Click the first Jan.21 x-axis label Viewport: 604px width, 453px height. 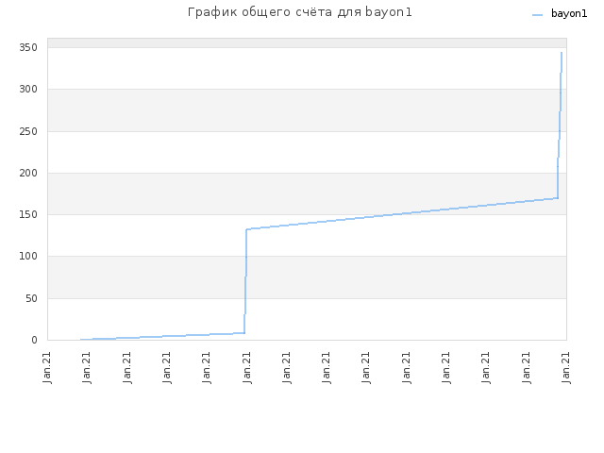pos(47,367)
